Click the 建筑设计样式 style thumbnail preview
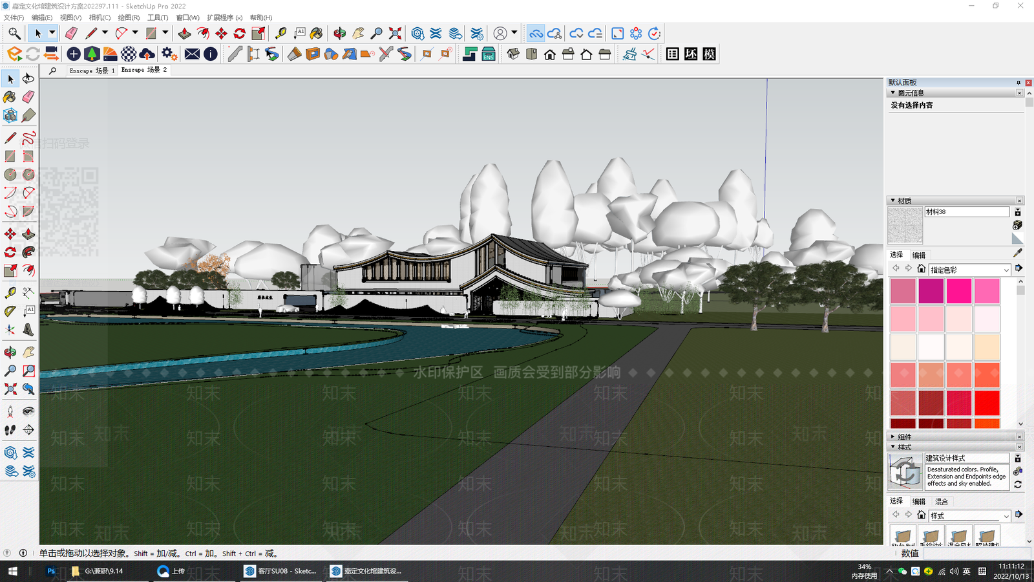The height and width of the screenshot is (582, 1034). tap(905, 472)
